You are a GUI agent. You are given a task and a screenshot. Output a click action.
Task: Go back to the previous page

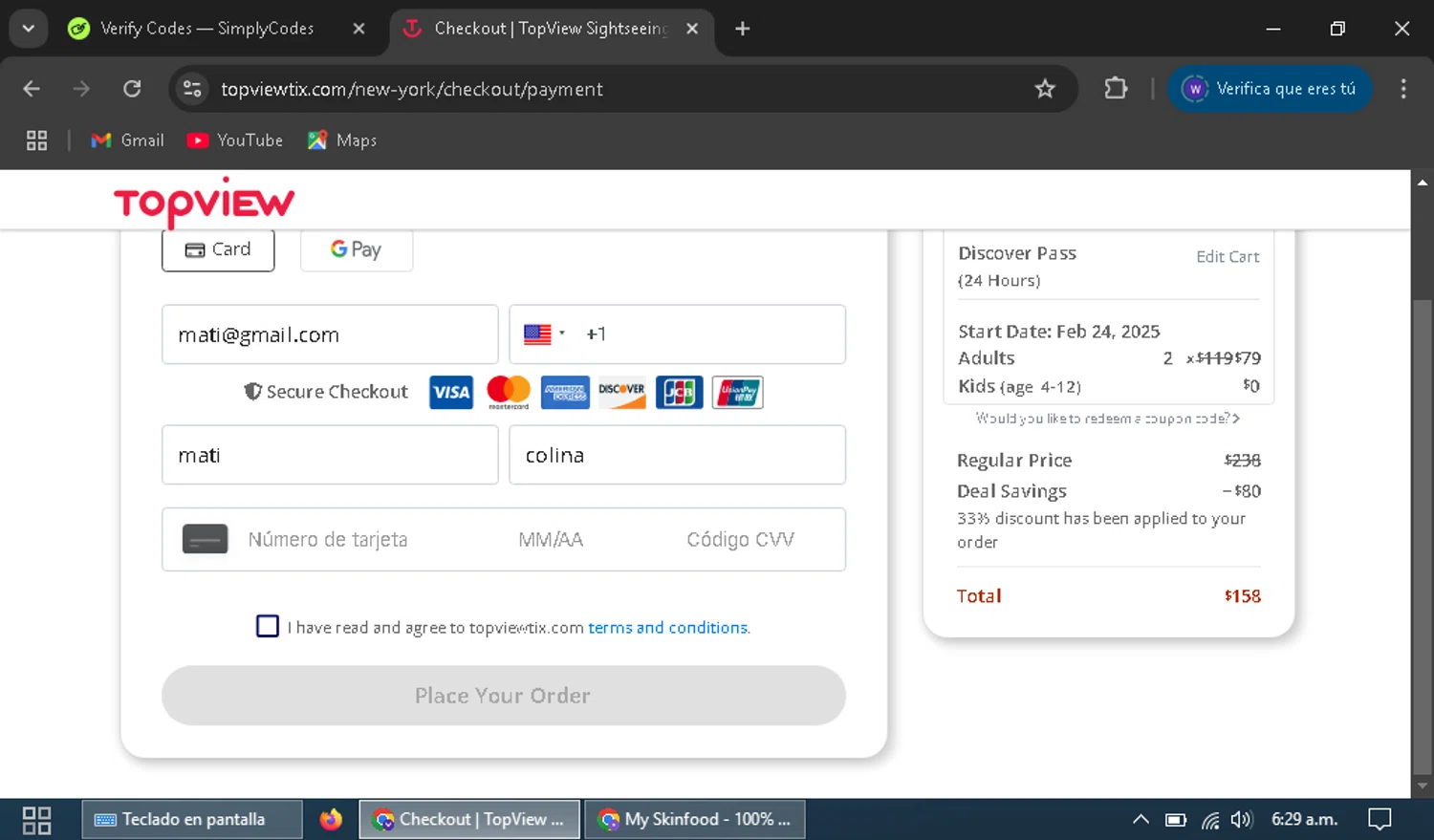pyautogui.click(x=32, y=89)
